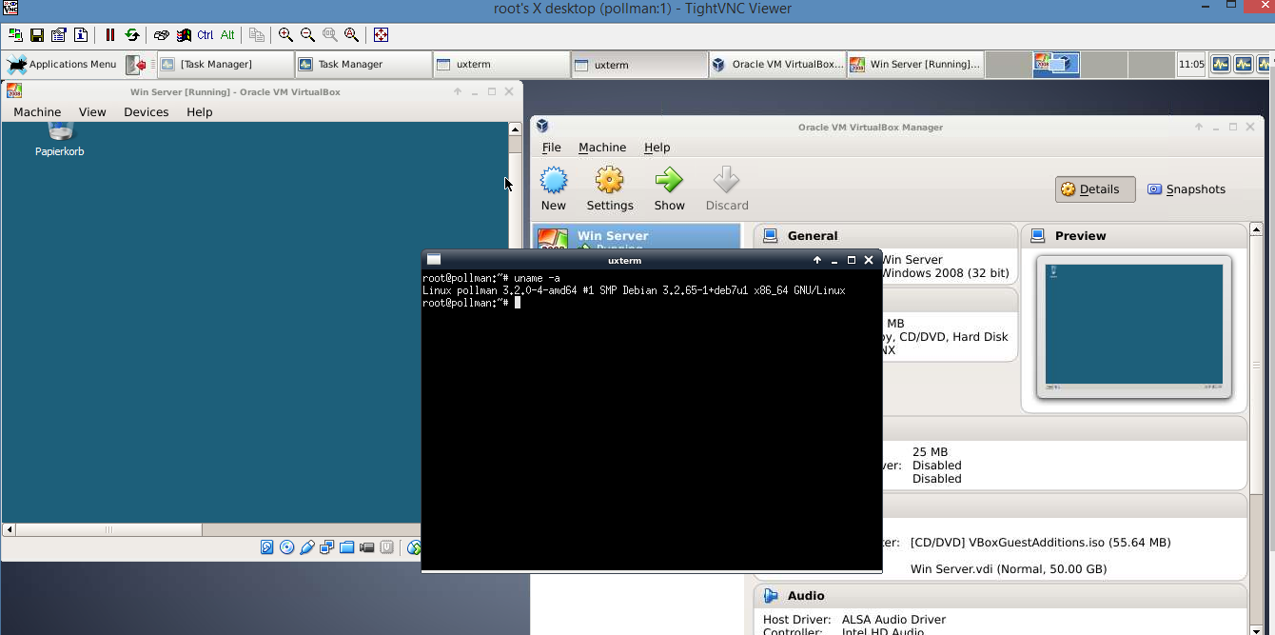1275x635 pixels.
Task: Open Devices menu in Win Server window
Action: point(146,112)
